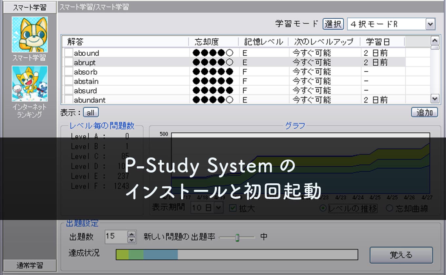
Task: Select the word abundant in list
Action: [90, 100]
